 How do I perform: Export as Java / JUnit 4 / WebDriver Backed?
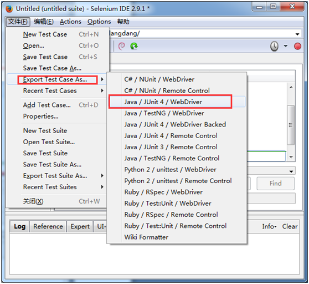(177, 124)
